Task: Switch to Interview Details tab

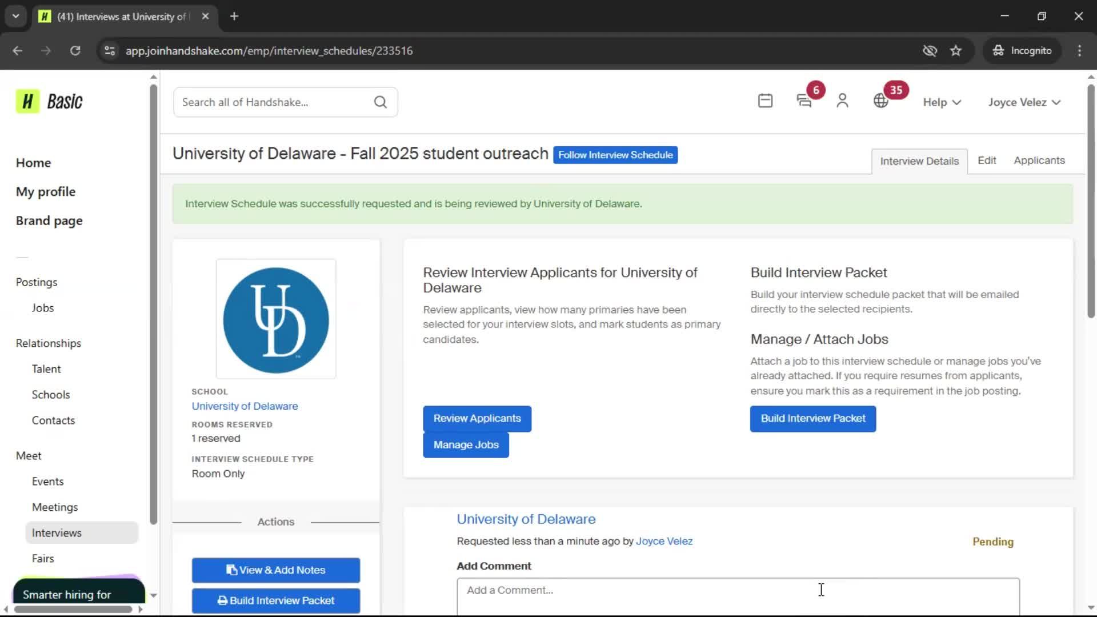Action: (x=919, y=161)
